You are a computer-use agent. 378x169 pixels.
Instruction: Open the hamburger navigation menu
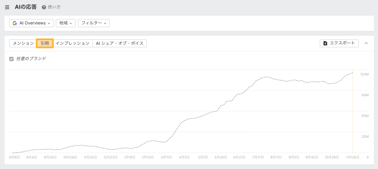tap(7, 7)
